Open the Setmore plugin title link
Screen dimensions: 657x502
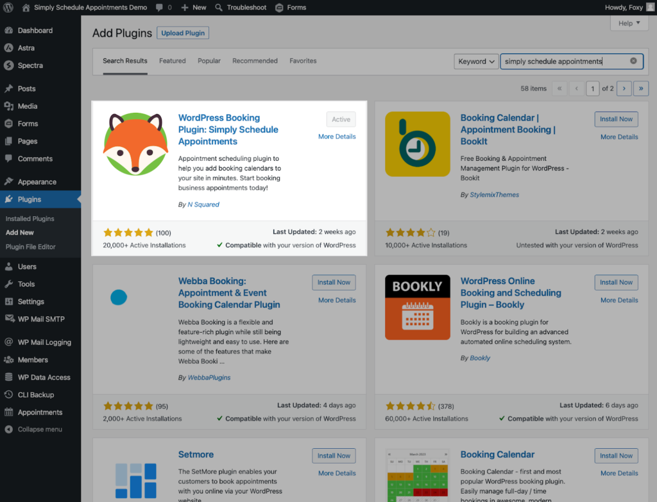coord(196,455)
